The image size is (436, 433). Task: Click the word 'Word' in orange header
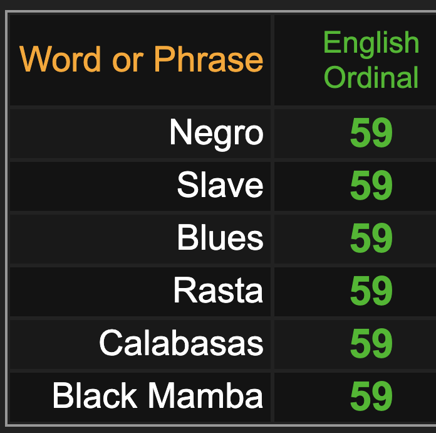click(x=60, y=59)
